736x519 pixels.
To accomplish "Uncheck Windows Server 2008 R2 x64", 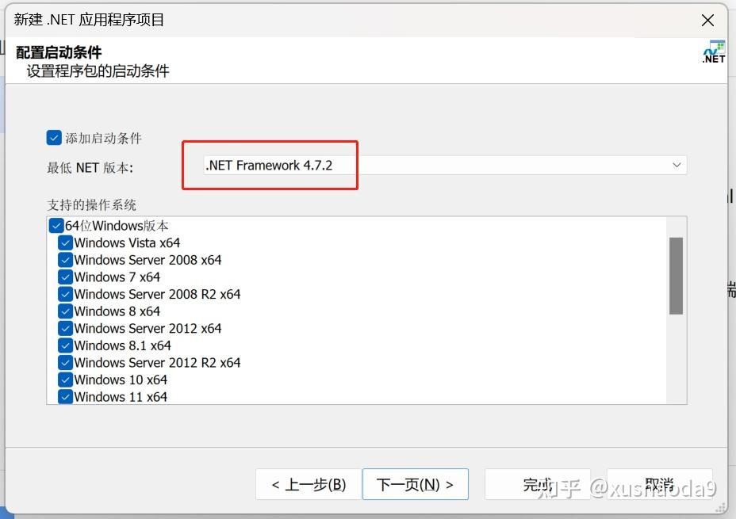I will (65, 294).
